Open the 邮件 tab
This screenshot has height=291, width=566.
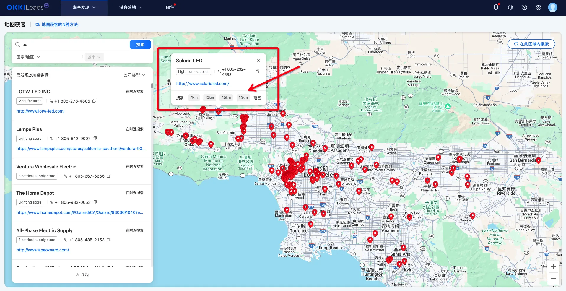click(x=170, y=7)
